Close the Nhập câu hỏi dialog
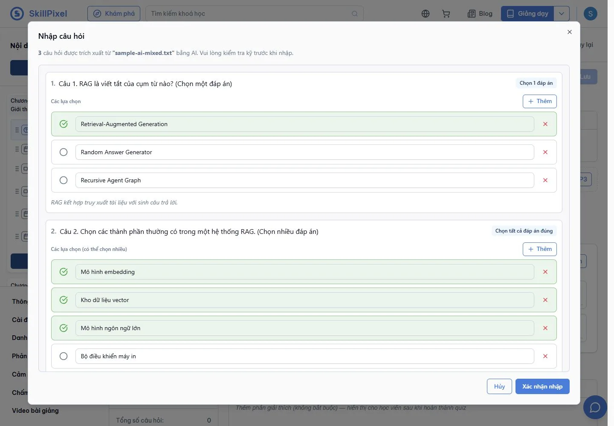Viewport: 614px width, 426px height. click(x=569, y=32)
